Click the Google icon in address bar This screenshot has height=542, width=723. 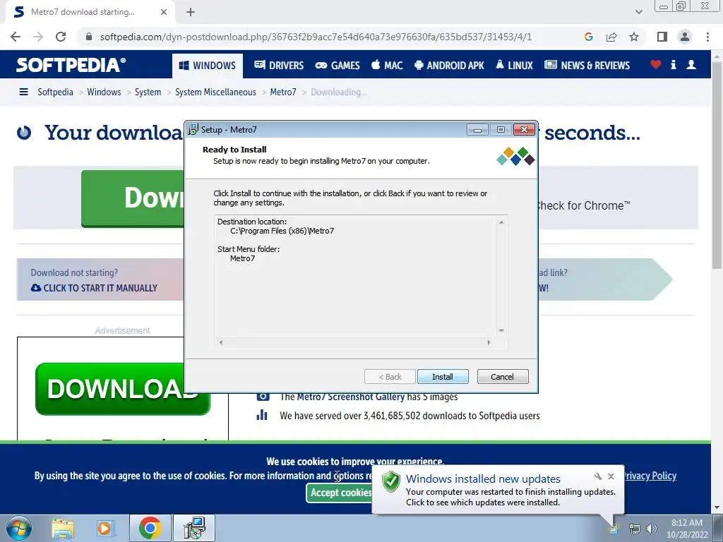coord(588,37)
